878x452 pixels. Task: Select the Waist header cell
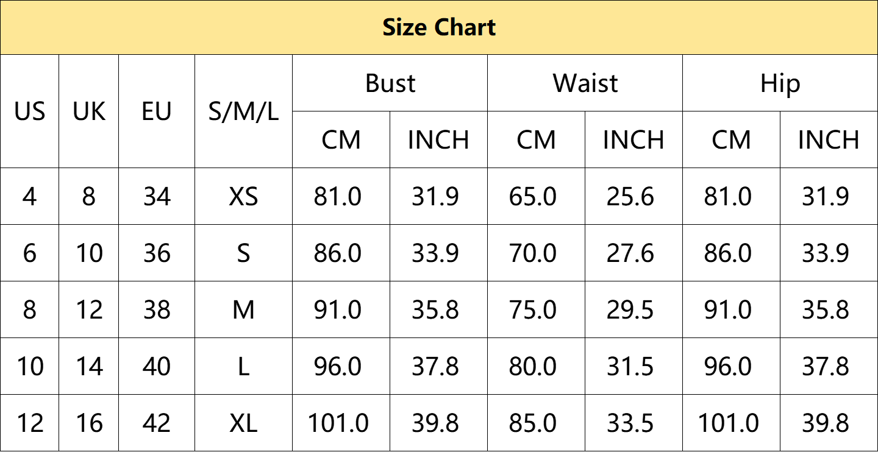tap(585, 83)
